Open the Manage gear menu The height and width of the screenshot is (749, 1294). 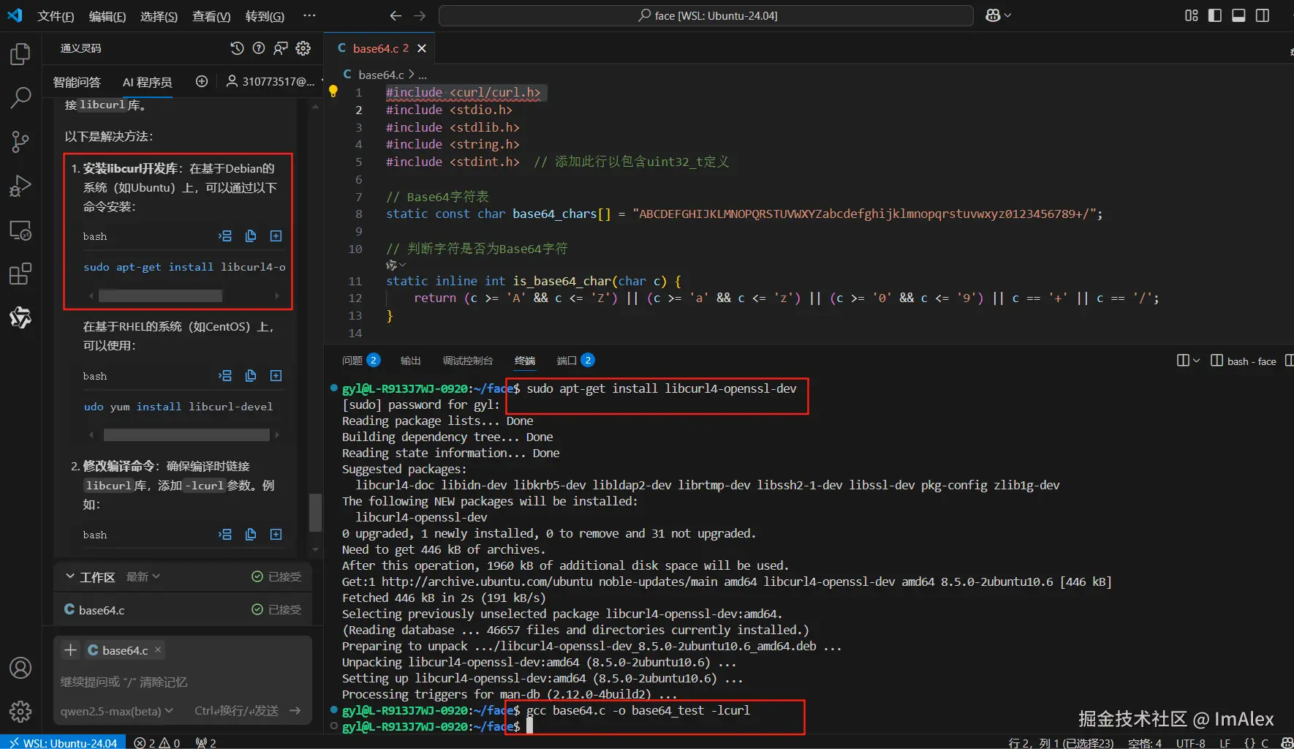[20, 711]
